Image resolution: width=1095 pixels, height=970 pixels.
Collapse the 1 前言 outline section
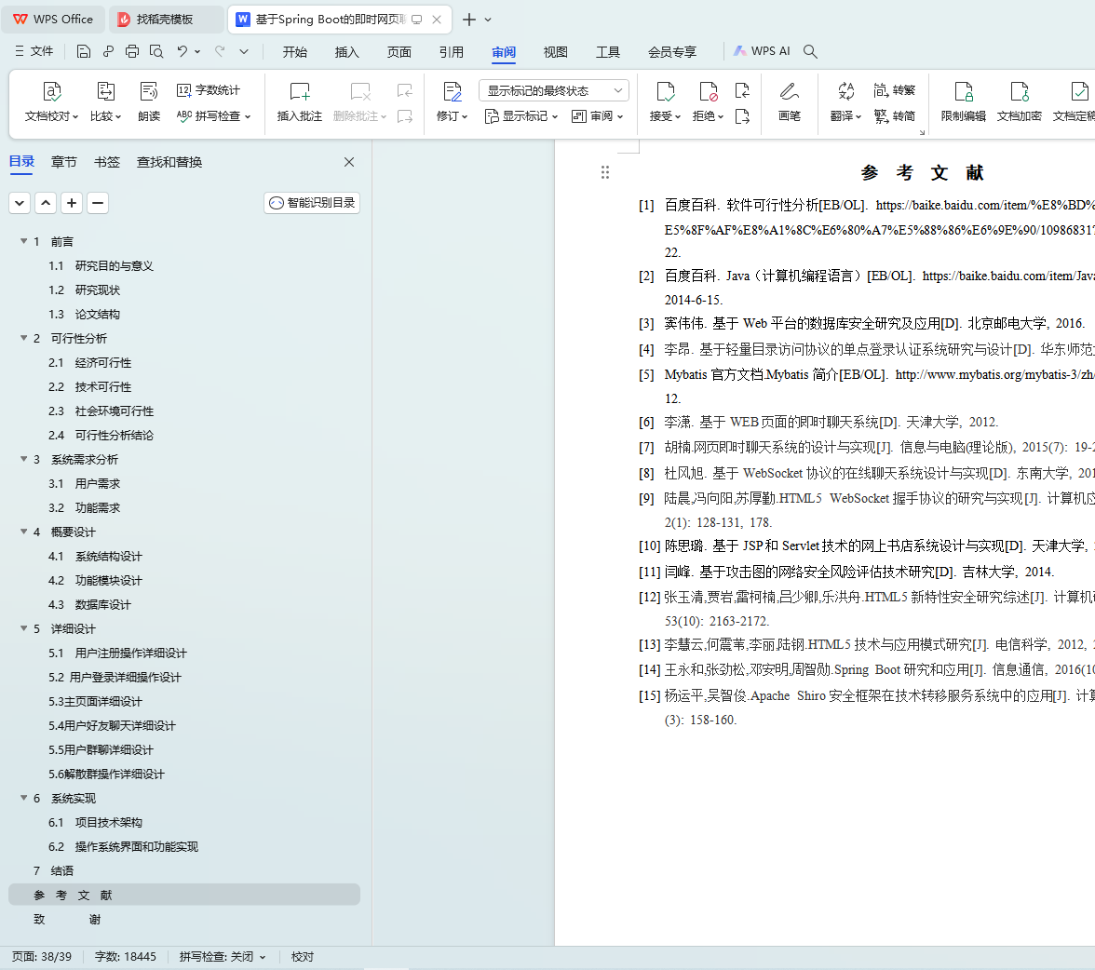[24, 241]
